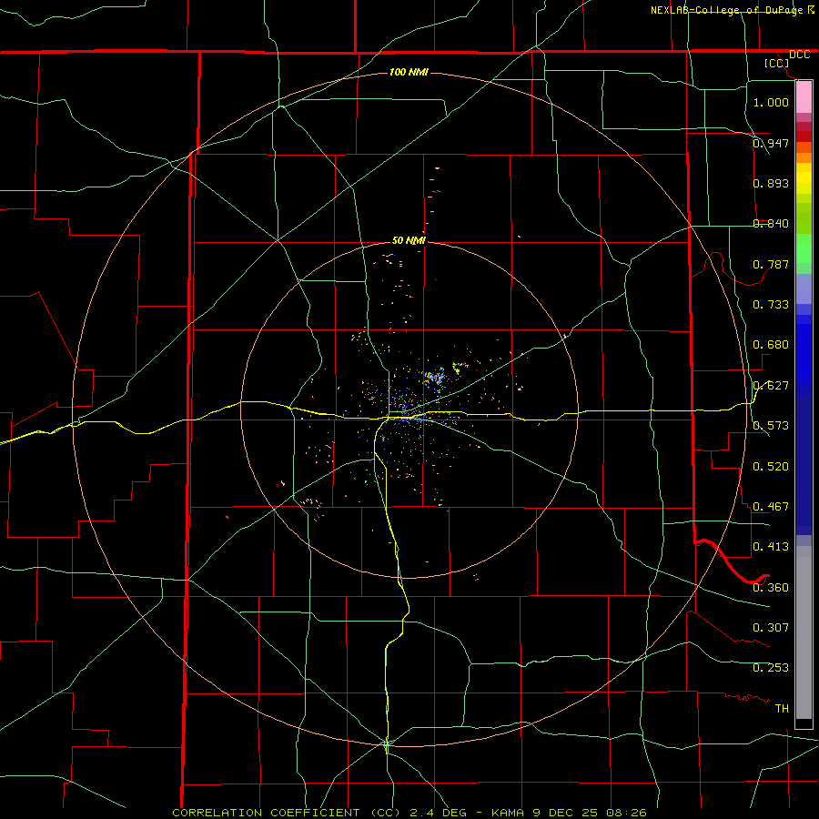Click the 50 NMI range ring label
Image resolution: width=819 pixels, height=819 pixels.
coord(409,240)
